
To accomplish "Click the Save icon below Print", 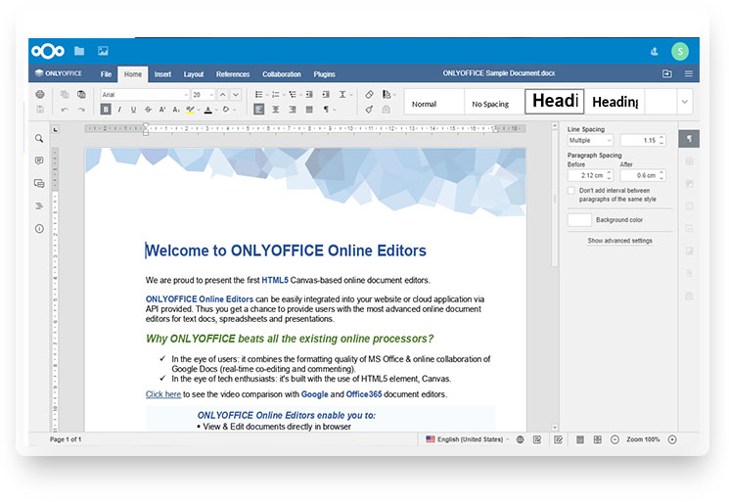I will pos(40,110).
